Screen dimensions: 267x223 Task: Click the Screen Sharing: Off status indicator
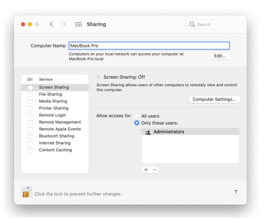(x=98, y=77)
